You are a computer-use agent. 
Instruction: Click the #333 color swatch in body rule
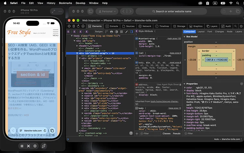point(149,111)
